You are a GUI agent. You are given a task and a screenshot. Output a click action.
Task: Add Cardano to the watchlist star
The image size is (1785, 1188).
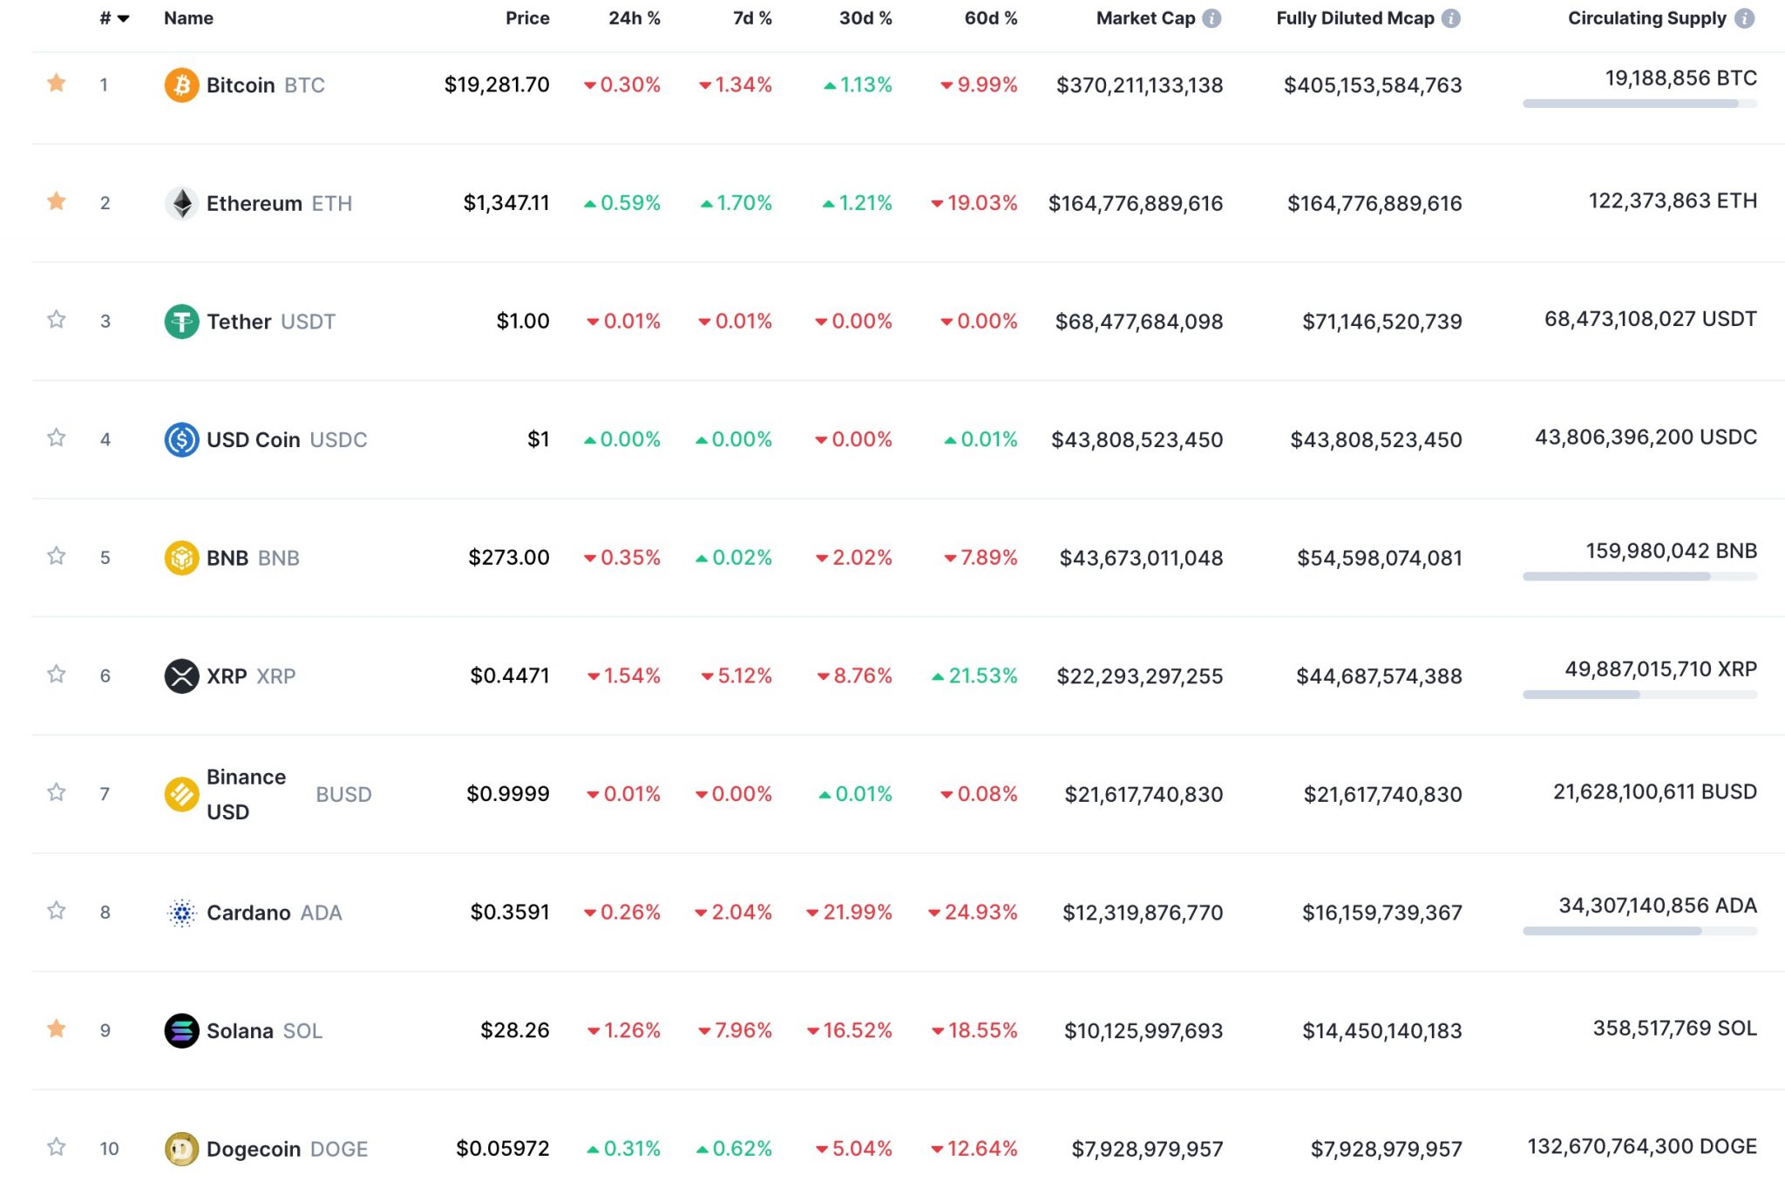point(56,911)
